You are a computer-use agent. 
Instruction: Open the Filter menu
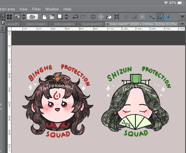point(36,9)
